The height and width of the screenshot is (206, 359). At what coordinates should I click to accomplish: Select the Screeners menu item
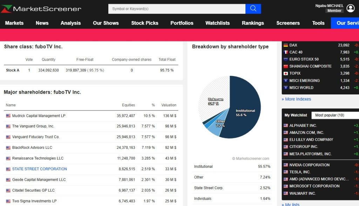click(288, 23)
